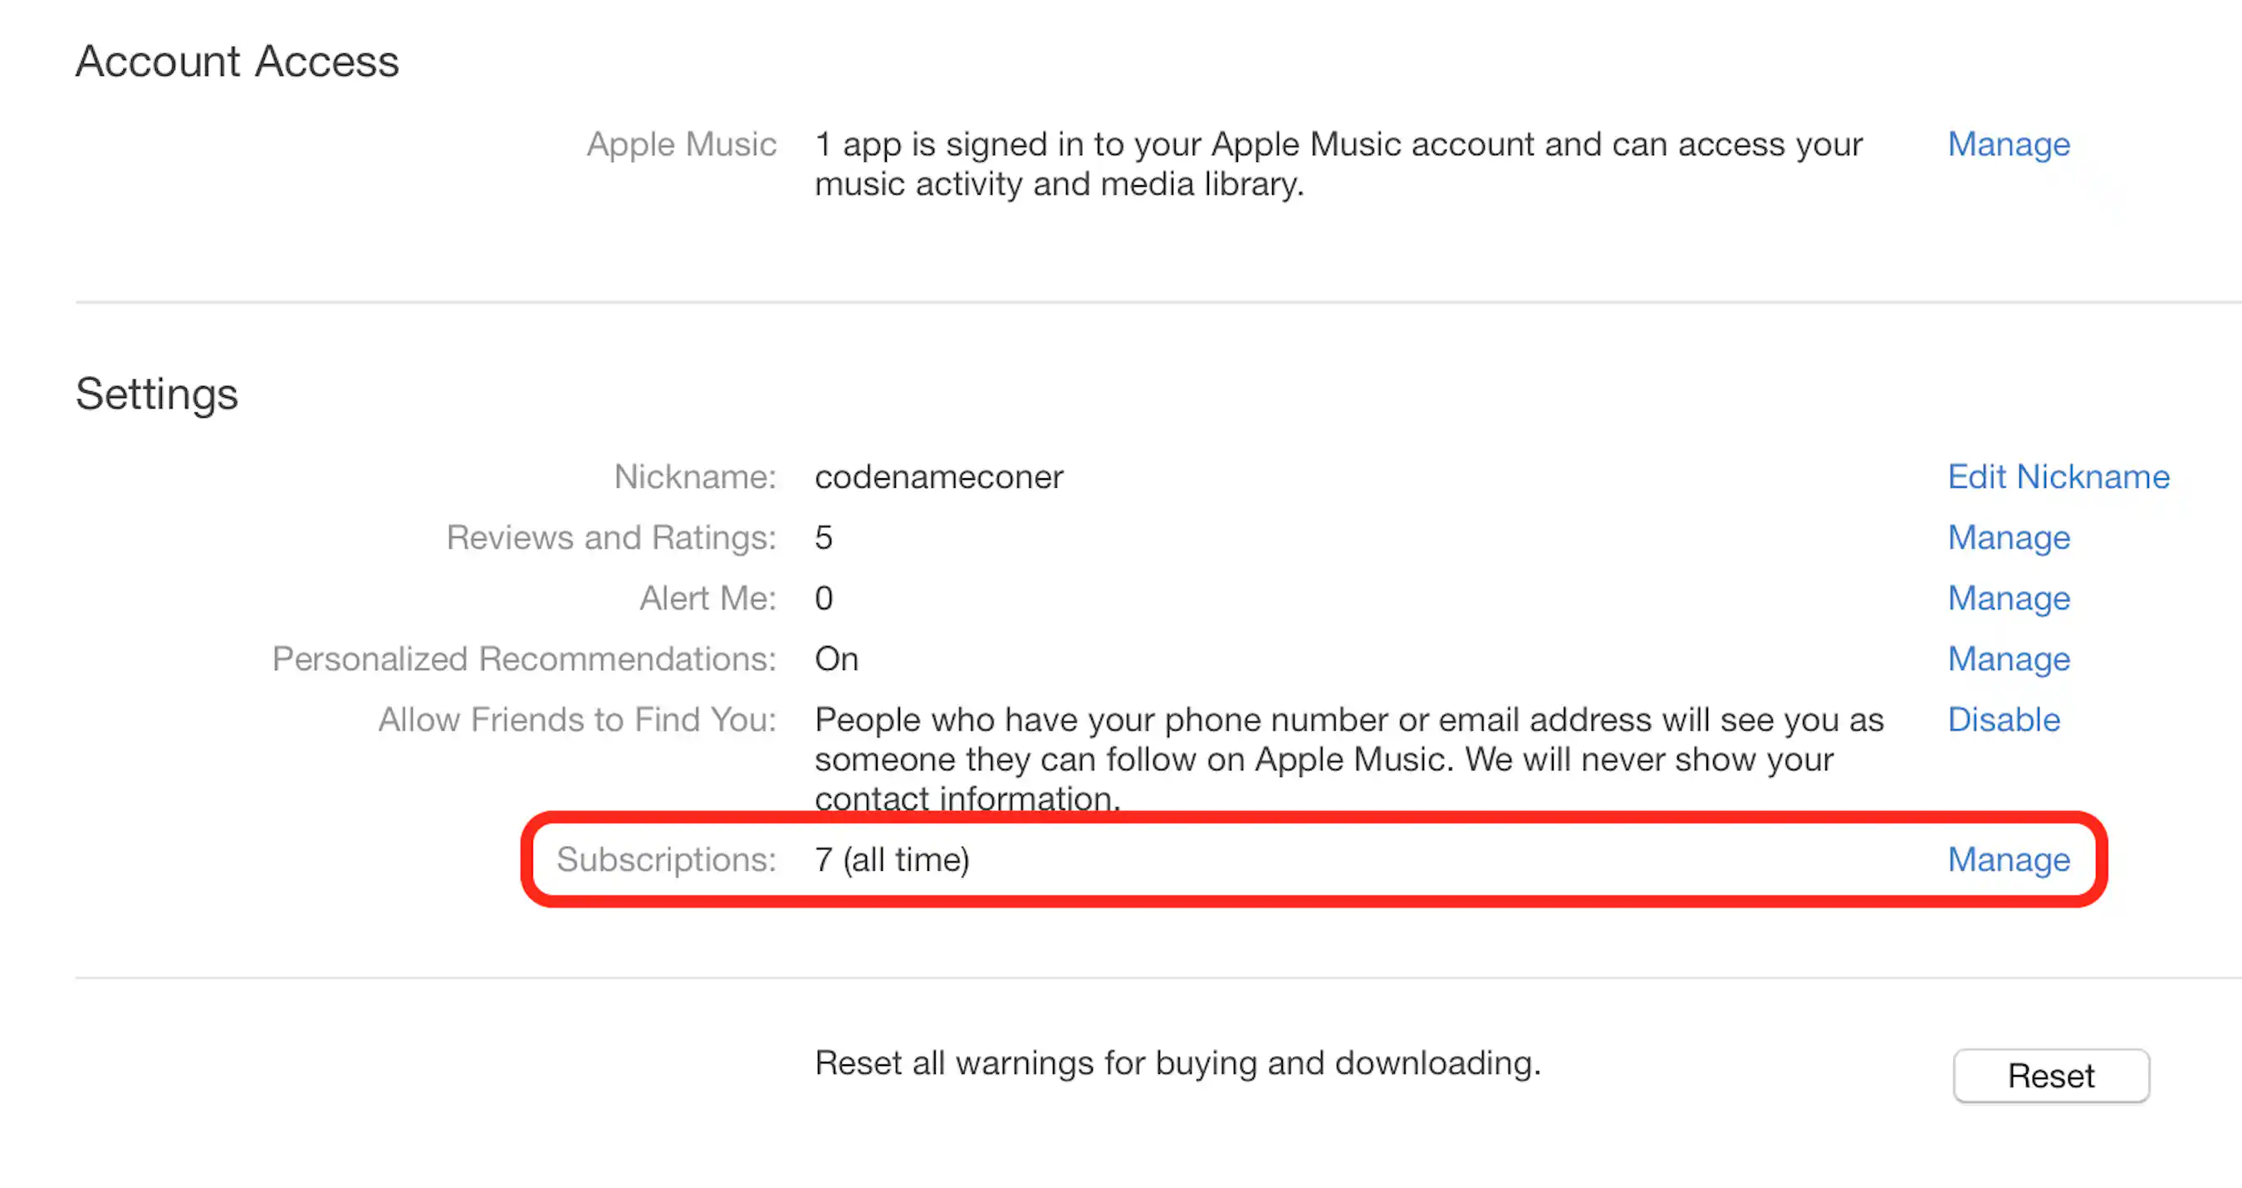Click the Account Access heading
This screenshot has width=2242, height=1188.
tap(237, 61)
